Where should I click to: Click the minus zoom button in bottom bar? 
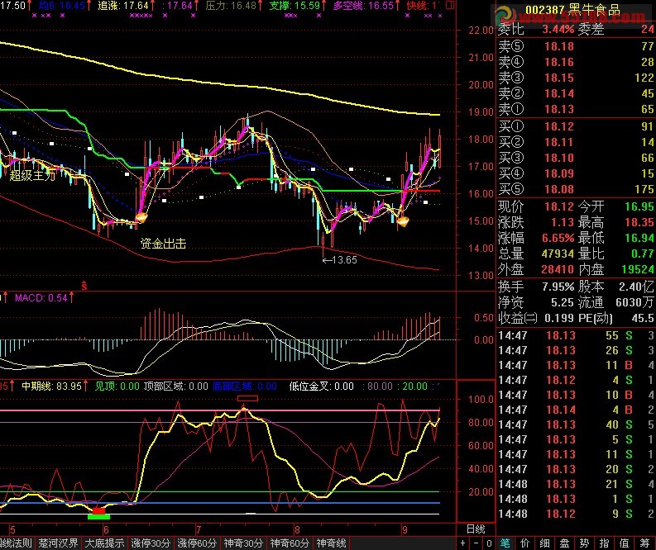tap(476, 543)
